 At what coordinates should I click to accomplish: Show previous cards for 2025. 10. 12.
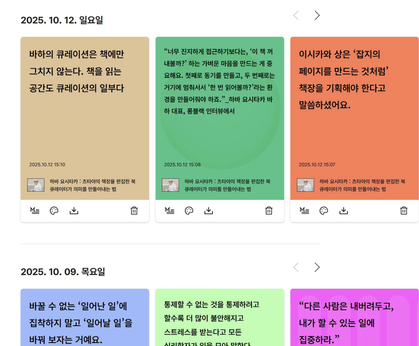(x=296, y=15)
